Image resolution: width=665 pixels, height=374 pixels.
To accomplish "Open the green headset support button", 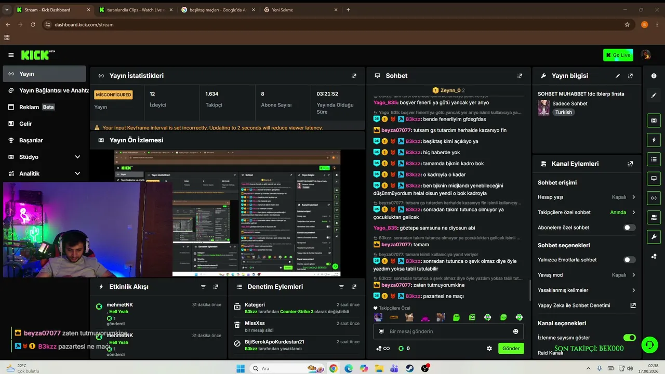I will (649, 344).
